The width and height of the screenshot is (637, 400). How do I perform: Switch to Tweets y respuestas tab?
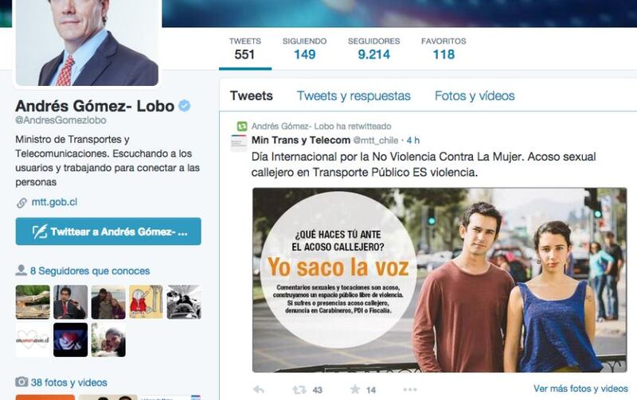tap(354, 95)
